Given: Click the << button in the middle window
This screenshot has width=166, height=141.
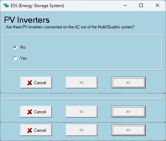Looking at the screenshot, I should pyautogui.click(x=81, y=112).
